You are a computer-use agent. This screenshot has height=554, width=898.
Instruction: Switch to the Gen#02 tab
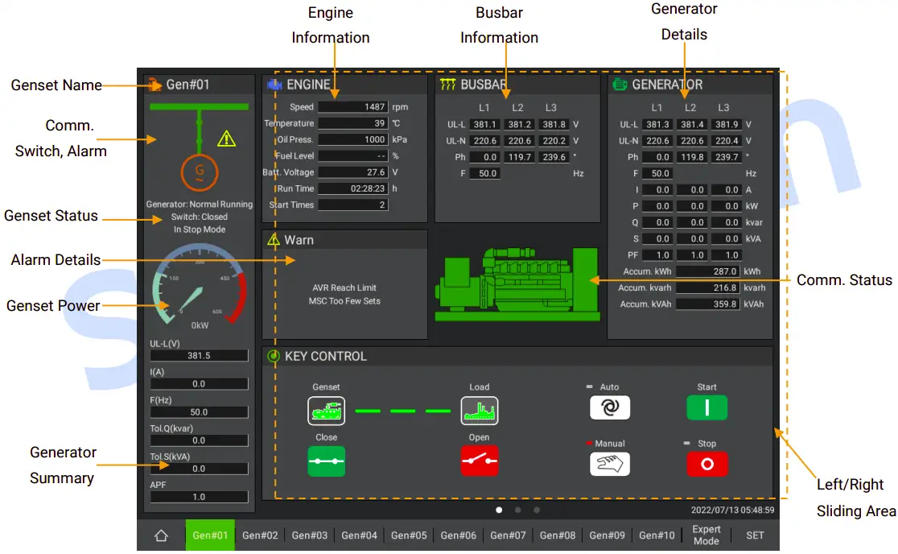point(260,535)
